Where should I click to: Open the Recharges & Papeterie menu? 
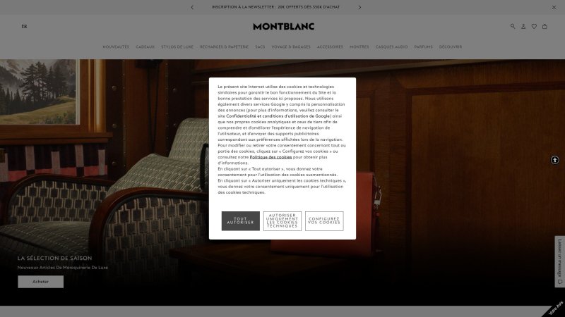[224, 46]
